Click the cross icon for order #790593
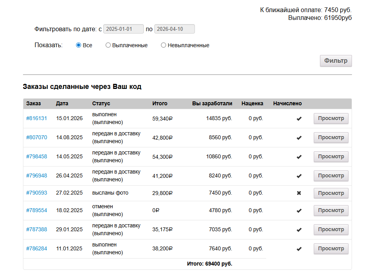The height and width of the screenshot is (280, 382). pyautogui.click(x=299, y=193)
